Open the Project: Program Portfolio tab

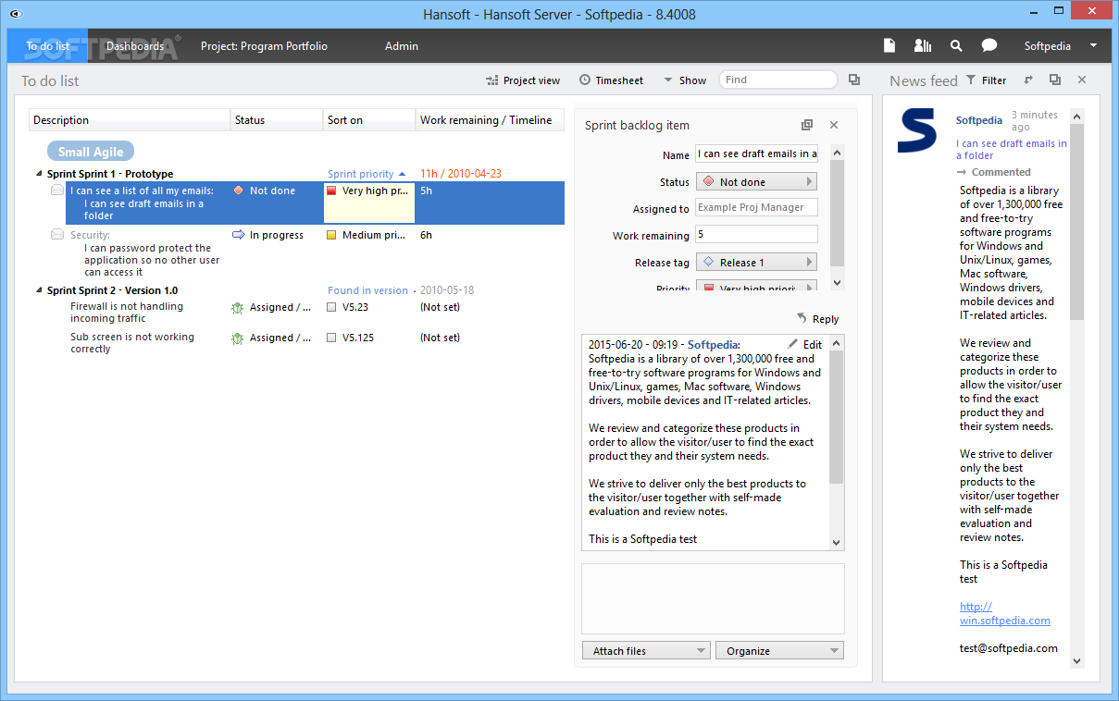tap(264, 45)
